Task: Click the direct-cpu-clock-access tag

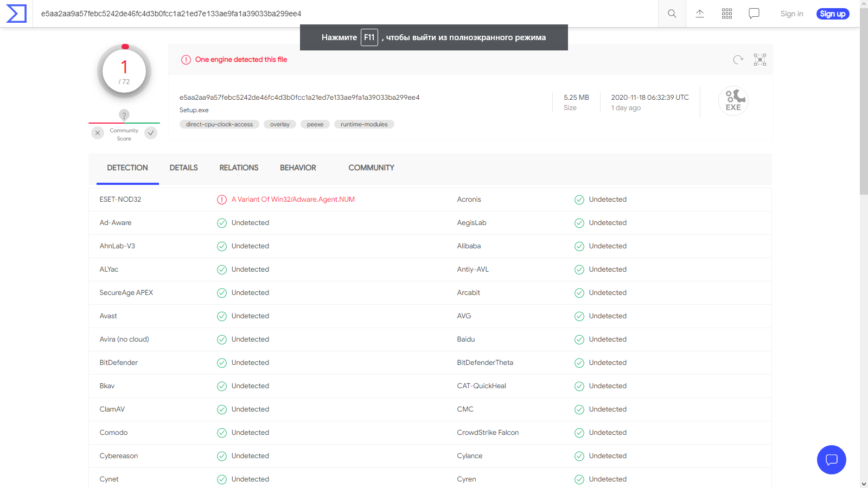Action: 219,124
